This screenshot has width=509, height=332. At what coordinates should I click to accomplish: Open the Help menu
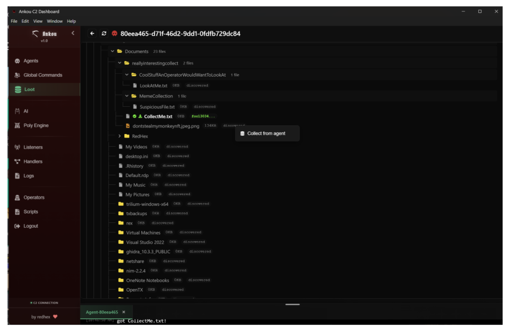(72, 21)
